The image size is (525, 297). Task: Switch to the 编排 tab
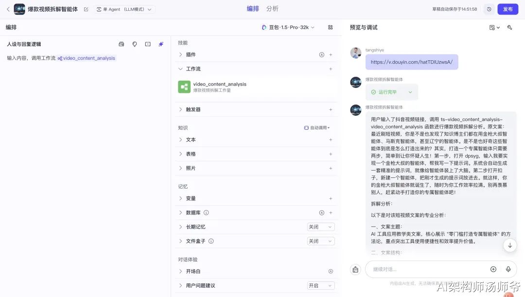[x=253, y=9]
